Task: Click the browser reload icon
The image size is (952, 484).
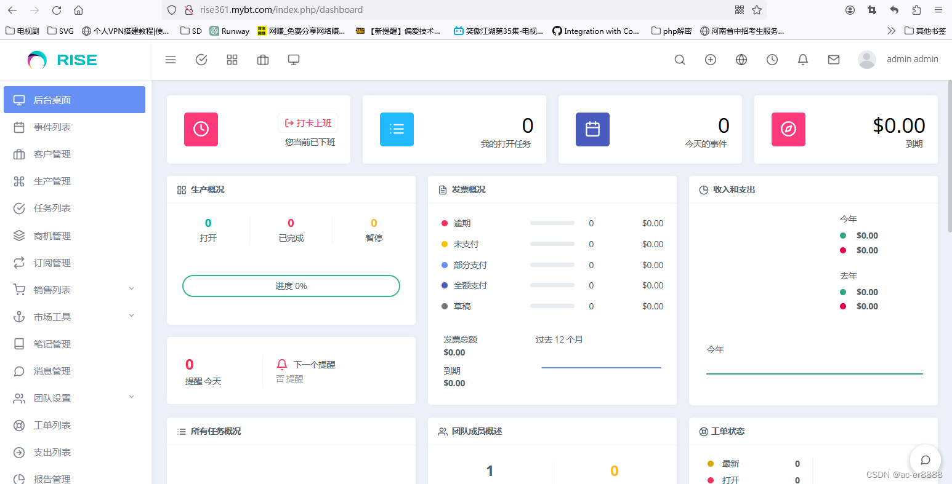Action: (x=57, y=10)
